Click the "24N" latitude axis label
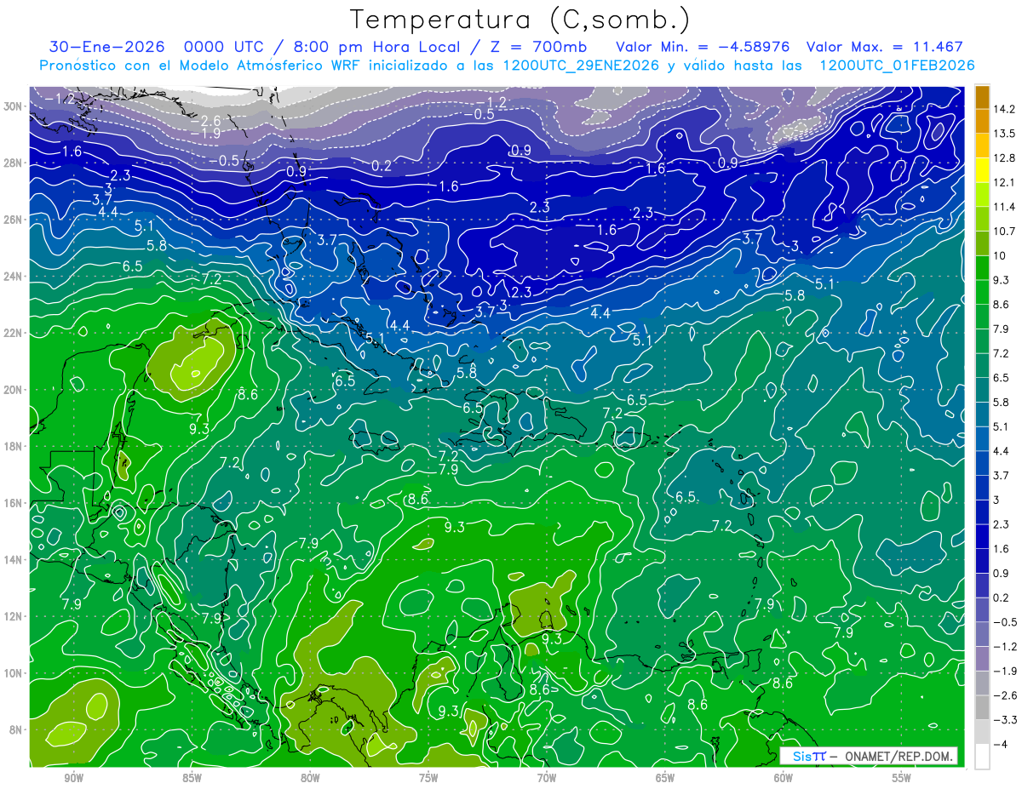Screen dimensions: 1022x789 [x=14, y=277]
